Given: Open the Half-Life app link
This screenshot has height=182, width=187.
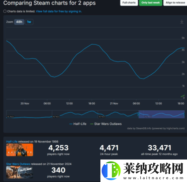Looking at the screenshot, I should pos(12,142).
